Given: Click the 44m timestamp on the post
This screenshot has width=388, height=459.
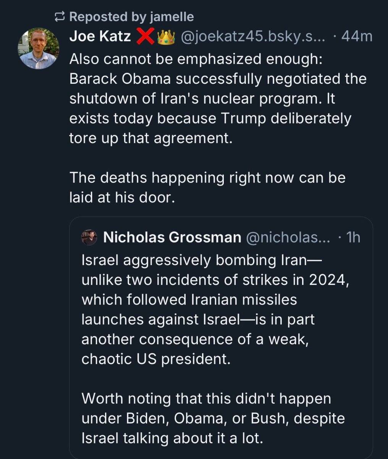Looking at the screenshot, I should pyautogui.click(x=357, y=37).
